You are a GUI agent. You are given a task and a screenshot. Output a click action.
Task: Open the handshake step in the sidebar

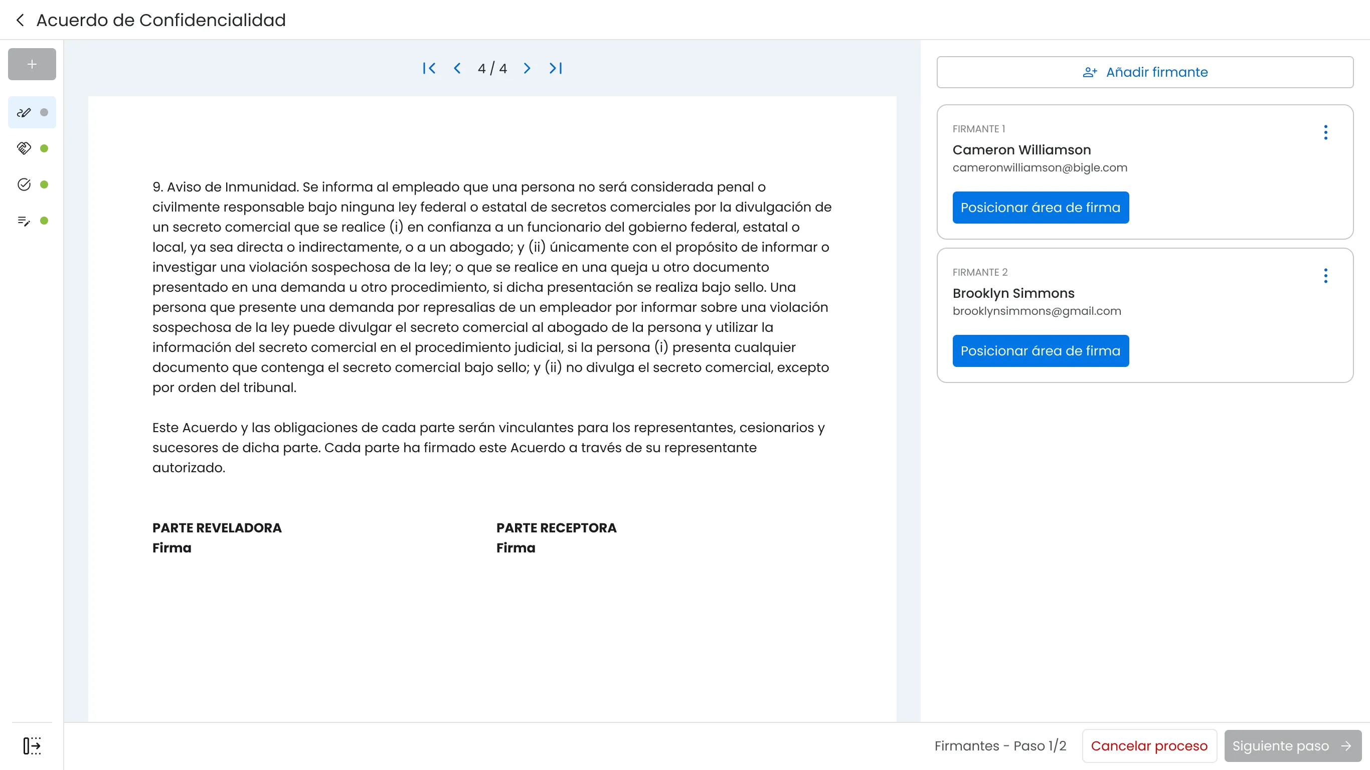click(32, 148)
